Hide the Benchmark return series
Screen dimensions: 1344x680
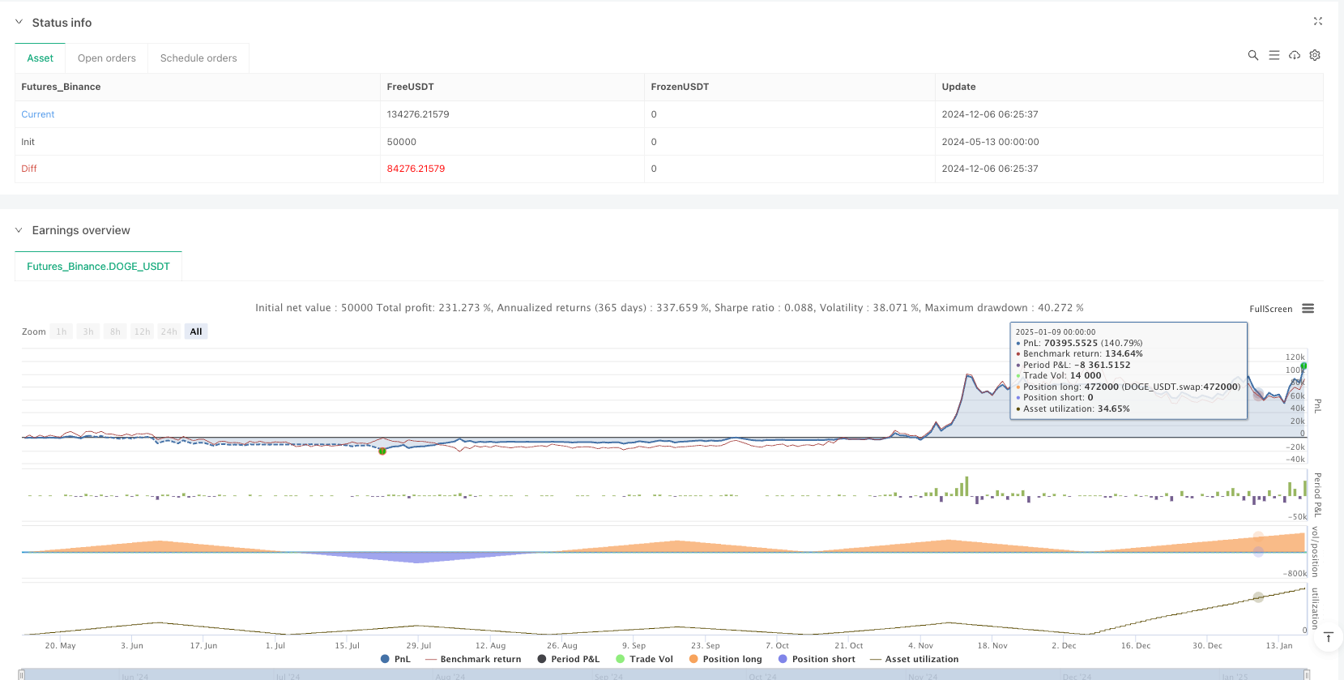473,659
